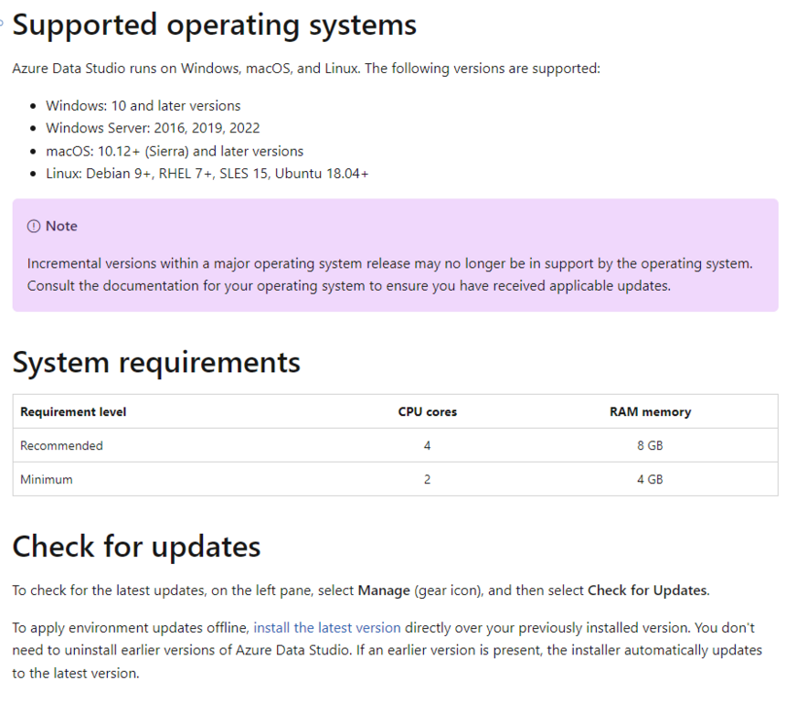Click the Linux distributions bullet item
Image resolution: width=807 pixels, height=702 pixels.
[207, 174]
